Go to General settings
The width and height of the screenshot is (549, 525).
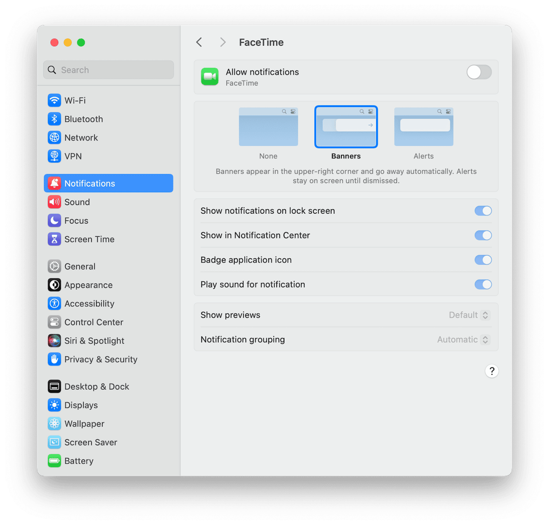(108, 266)
